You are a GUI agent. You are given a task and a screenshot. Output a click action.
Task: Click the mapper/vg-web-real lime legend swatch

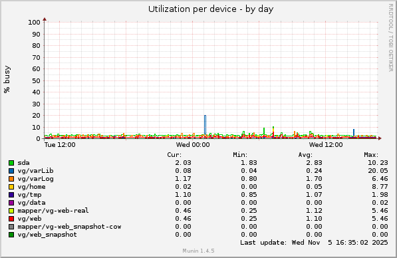pos(11,211)
